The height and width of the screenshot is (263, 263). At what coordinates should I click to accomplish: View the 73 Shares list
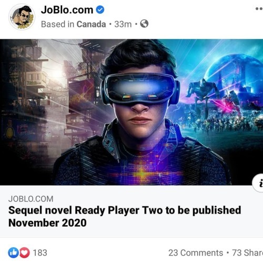pos(248,252)
